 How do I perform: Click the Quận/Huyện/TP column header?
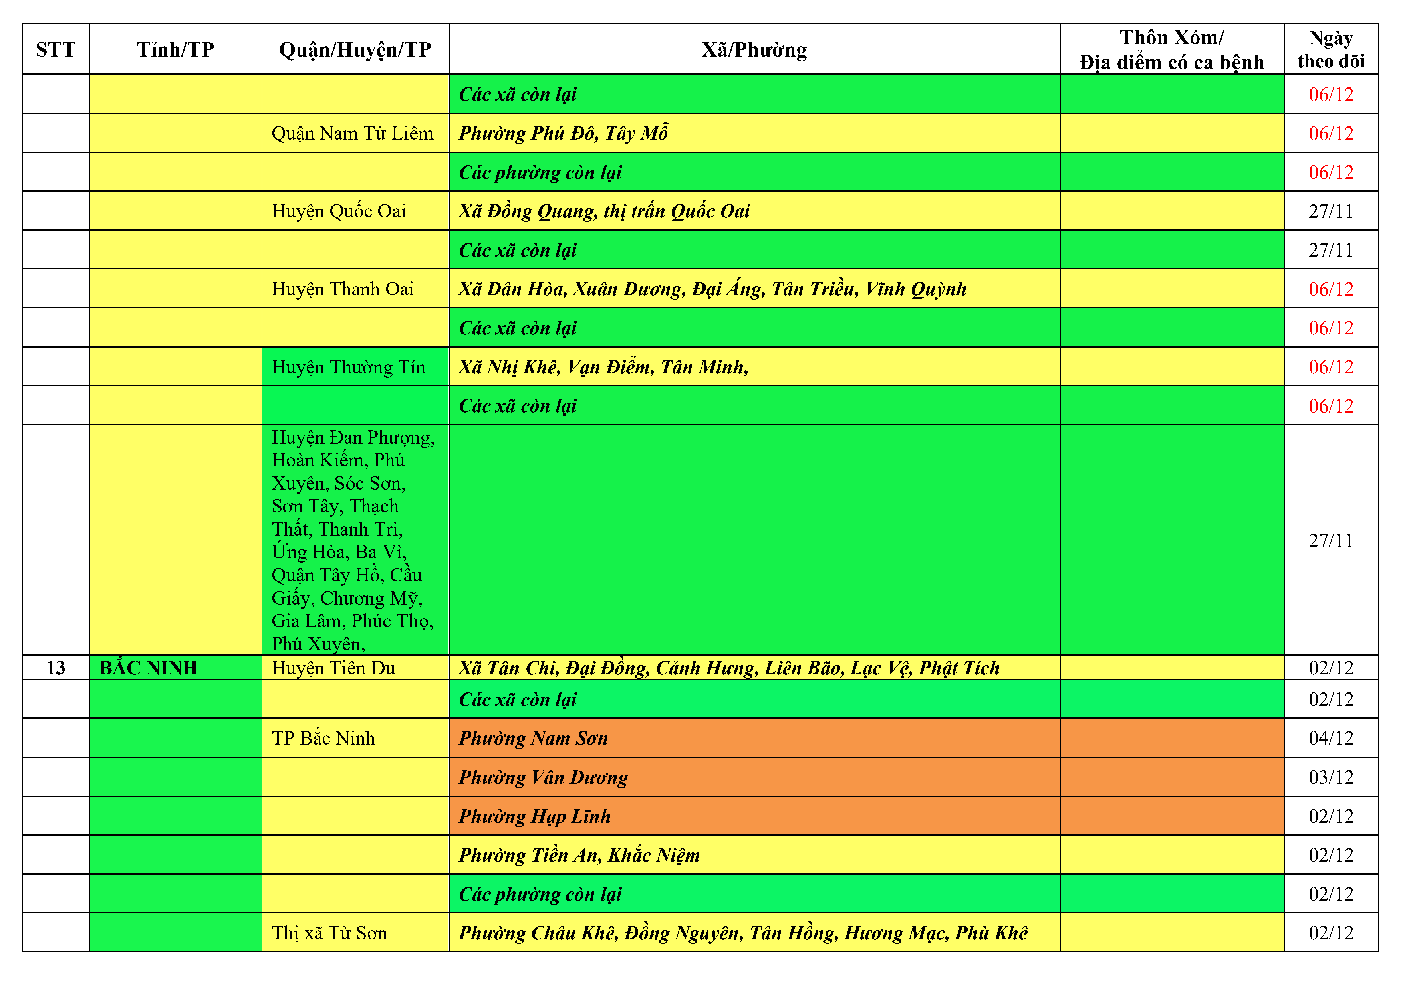tap(355, 49)
